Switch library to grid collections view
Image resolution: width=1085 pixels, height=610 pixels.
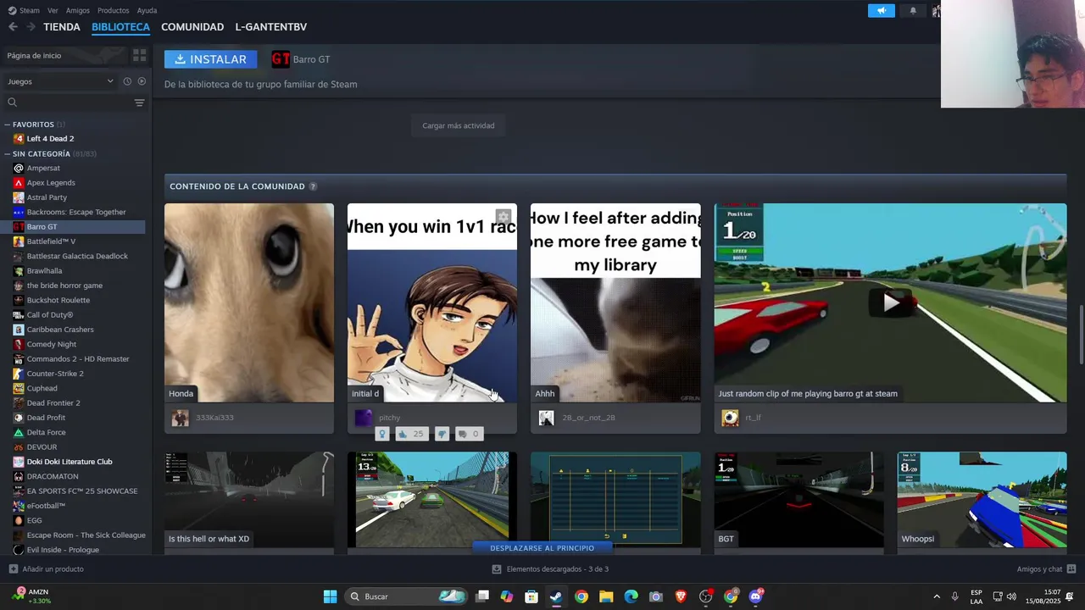click(139, 55)
